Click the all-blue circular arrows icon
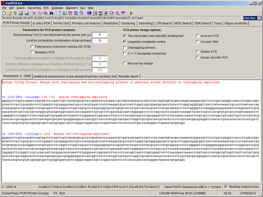This screenshot has width=263, height=197. (76, 13)
